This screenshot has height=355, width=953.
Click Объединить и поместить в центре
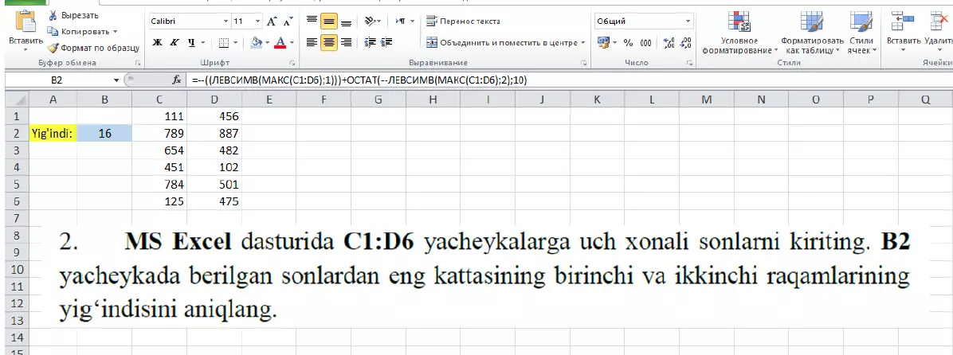tap(501, 43)
